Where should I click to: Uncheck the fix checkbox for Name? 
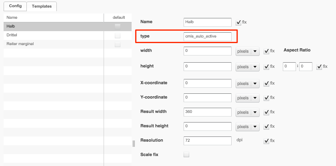(238, 22)
